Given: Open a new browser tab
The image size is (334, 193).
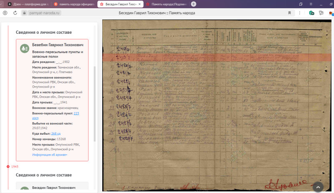Looking at the screenshot, I should coord(193,4).
